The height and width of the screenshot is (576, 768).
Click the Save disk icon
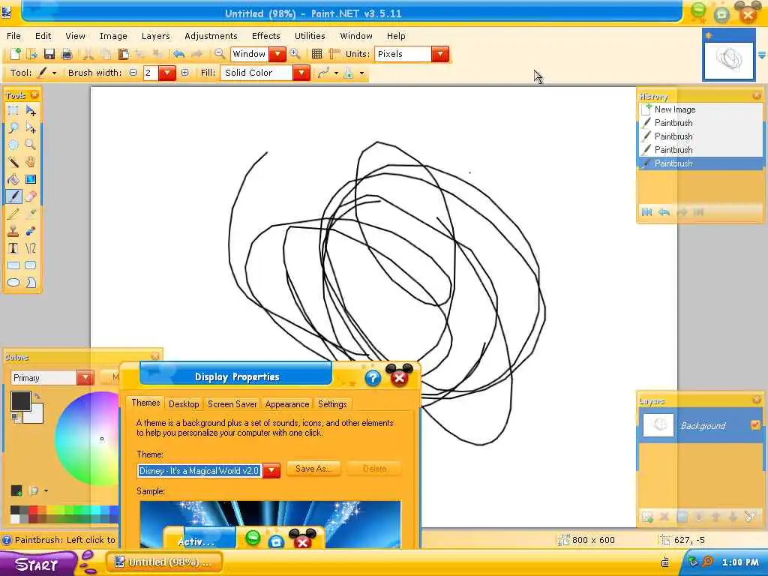coord(49,54)
